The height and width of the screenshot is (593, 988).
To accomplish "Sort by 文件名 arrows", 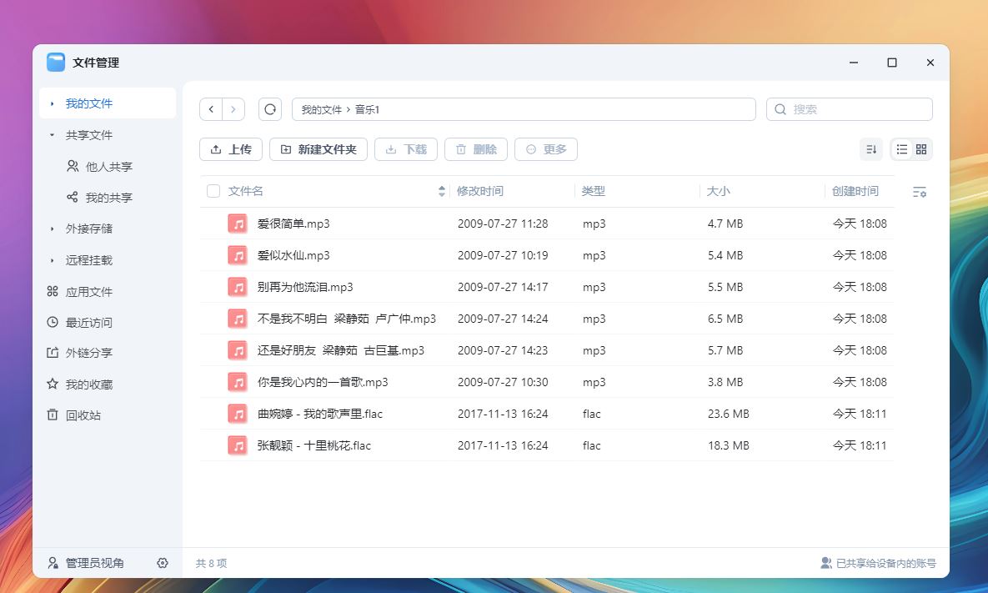I will point(442,191).
